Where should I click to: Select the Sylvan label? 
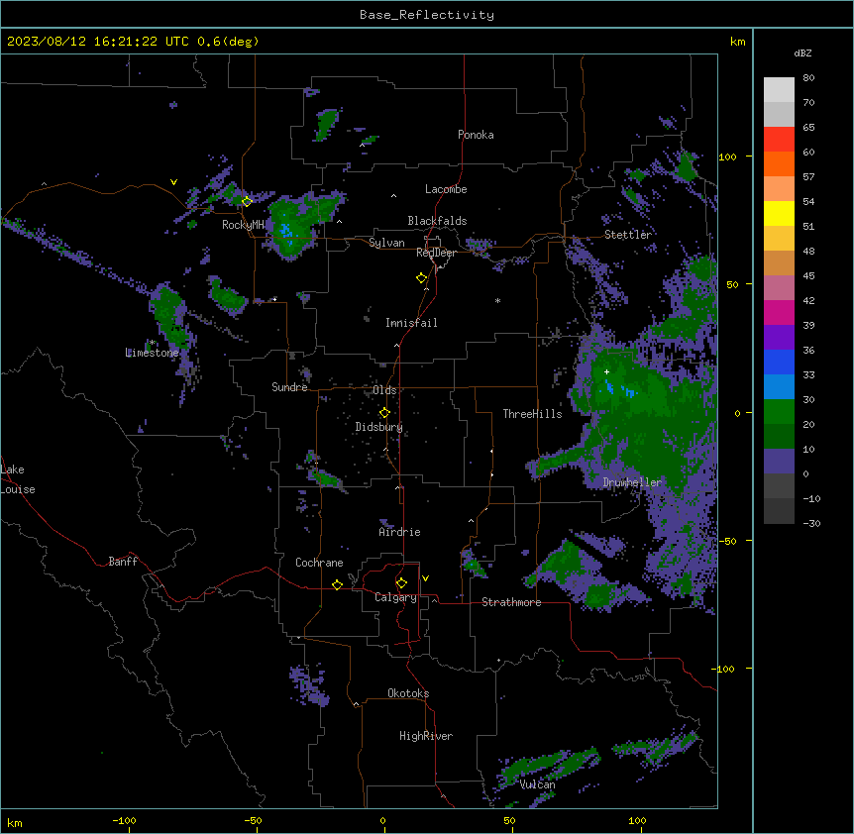[386, 244]
